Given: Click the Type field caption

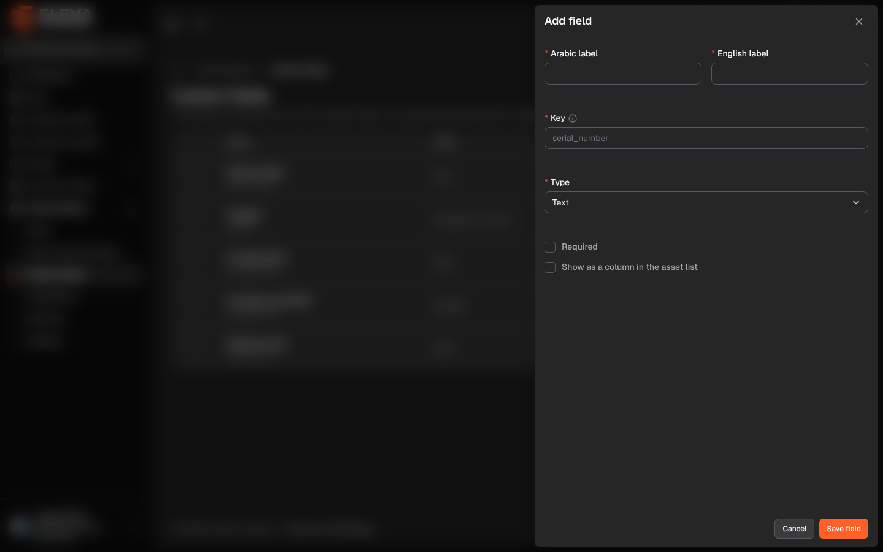Looking at the screenshot, I should [560, 182].
